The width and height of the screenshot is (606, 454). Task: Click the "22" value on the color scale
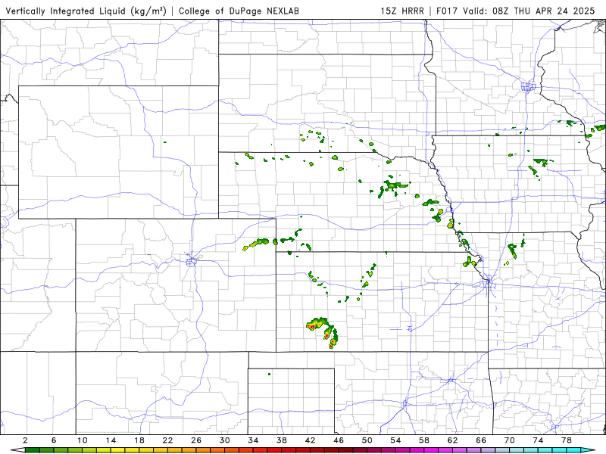coord(167,440)
